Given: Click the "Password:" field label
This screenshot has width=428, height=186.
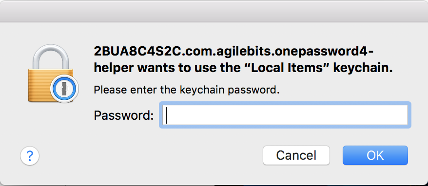Looking at the screenshot, I should 124,115.
